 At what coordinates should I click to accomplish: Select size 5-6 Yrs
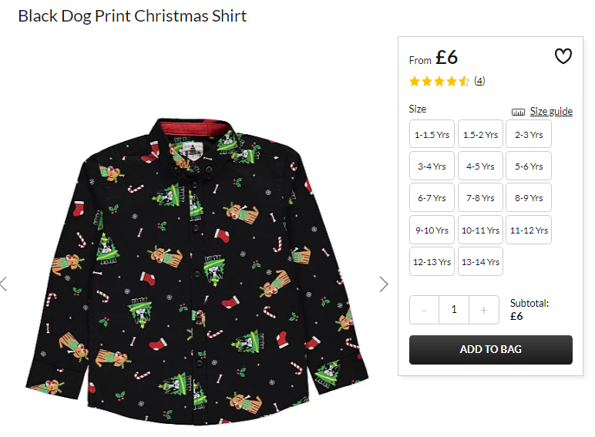(x=529, y=166)
